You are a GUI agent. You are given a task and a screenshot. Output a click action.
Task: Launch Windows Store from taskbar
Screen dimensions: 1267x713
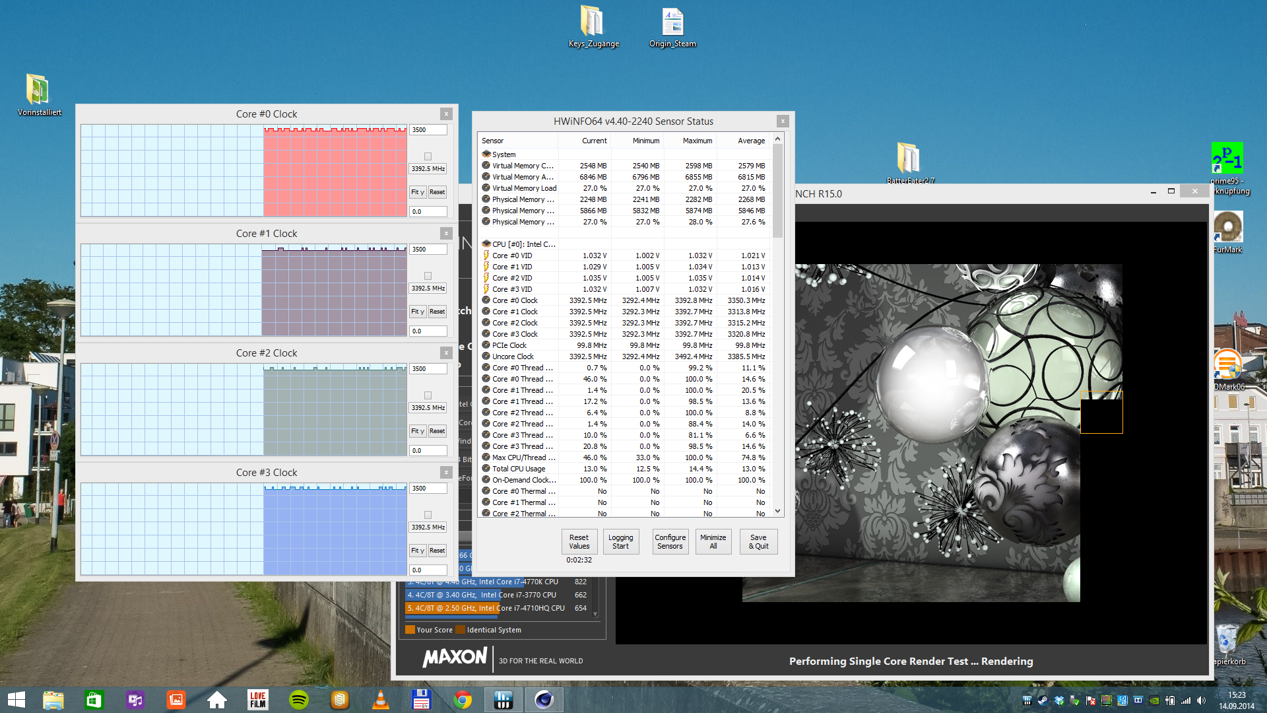pos(94,700)
